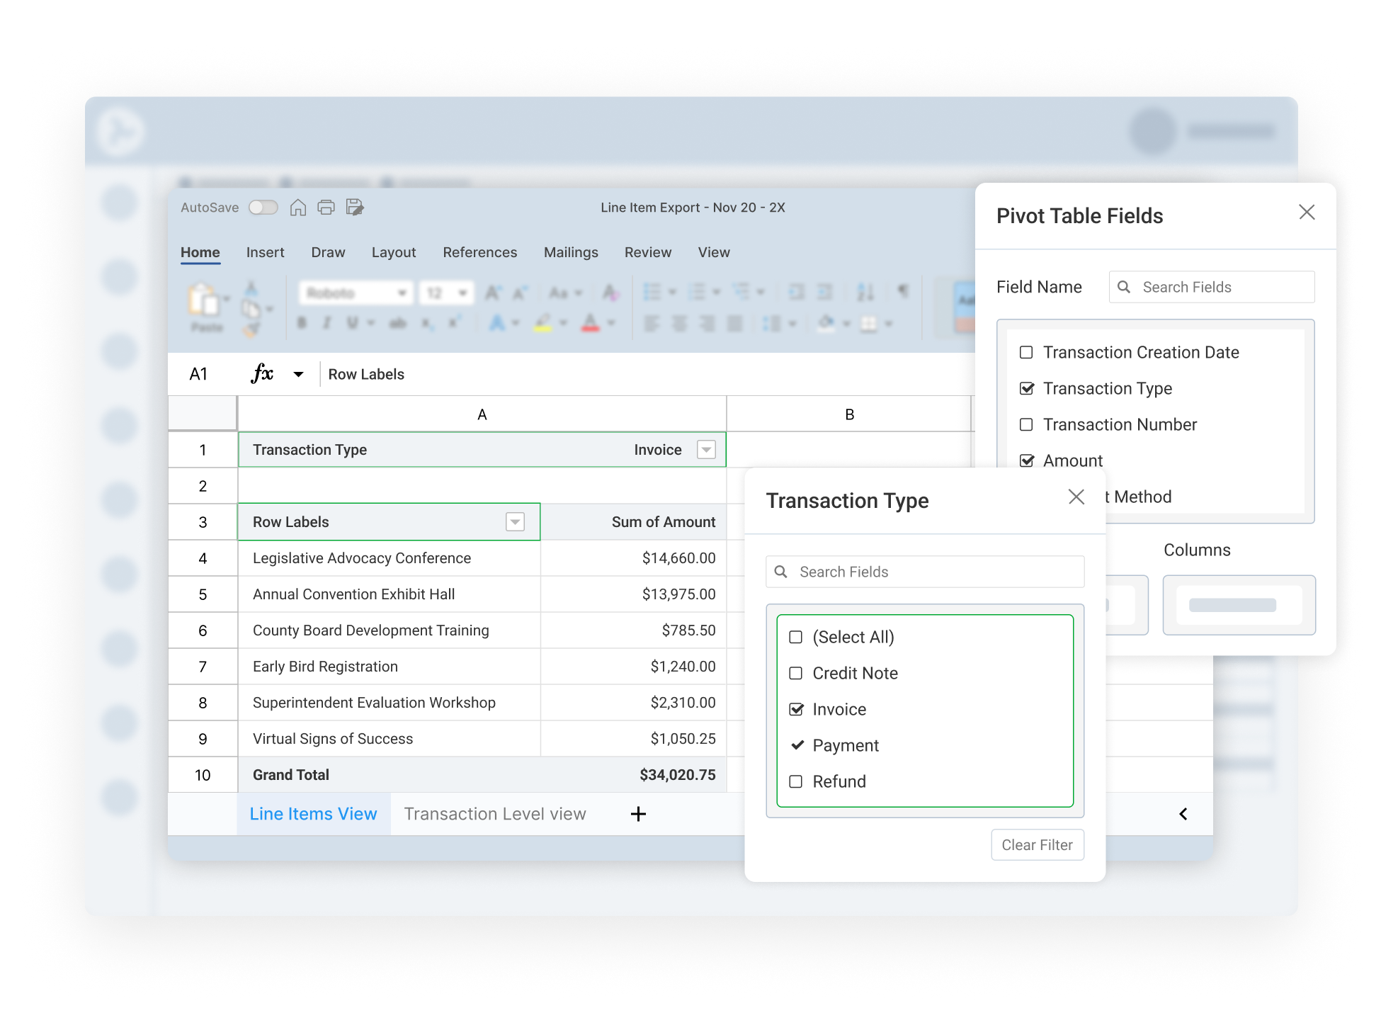Open the Row Labels filter dropdown

coord(515,522)
